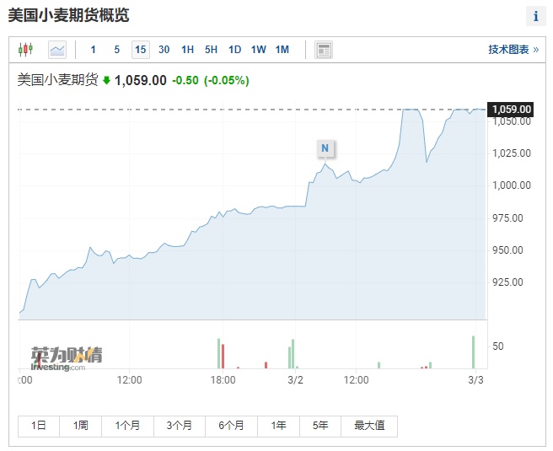Image resolution: width=553 pixels, height=451 pixels.
Task: Switch to candlestick chart type
Action: (x=25, y=50)
